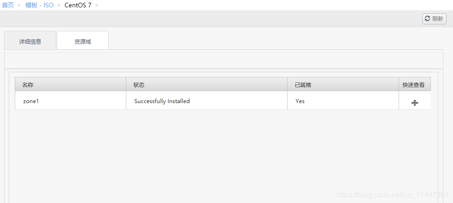Click the 快速查看 column header
The width and height of the screenshot is (453, 203).
415,84
